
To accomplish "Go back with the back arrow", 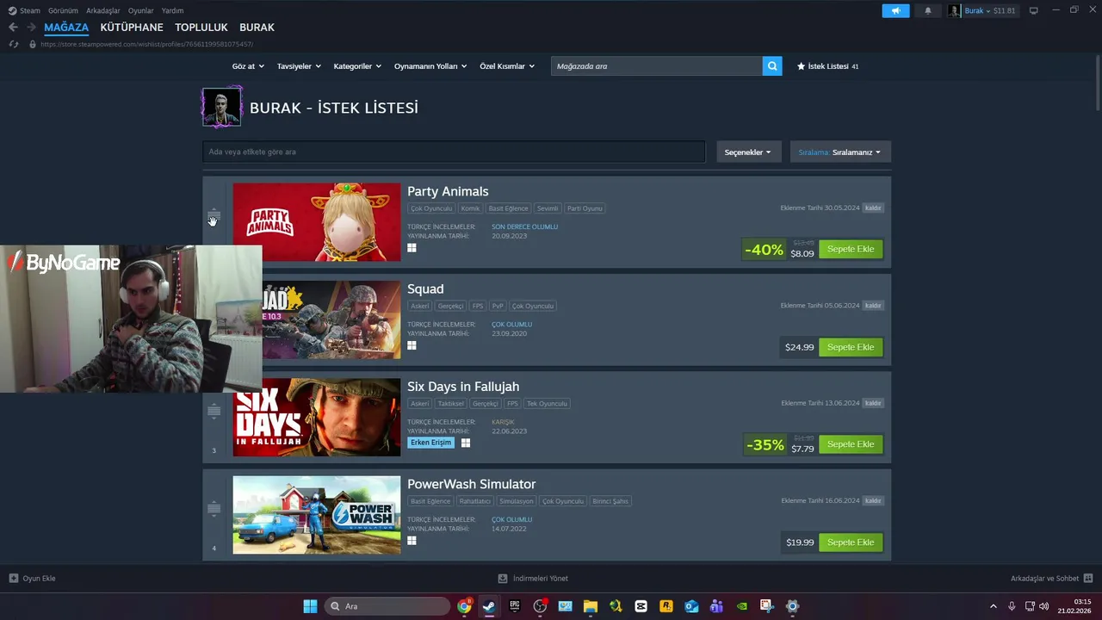I will [x=13, y=28].
